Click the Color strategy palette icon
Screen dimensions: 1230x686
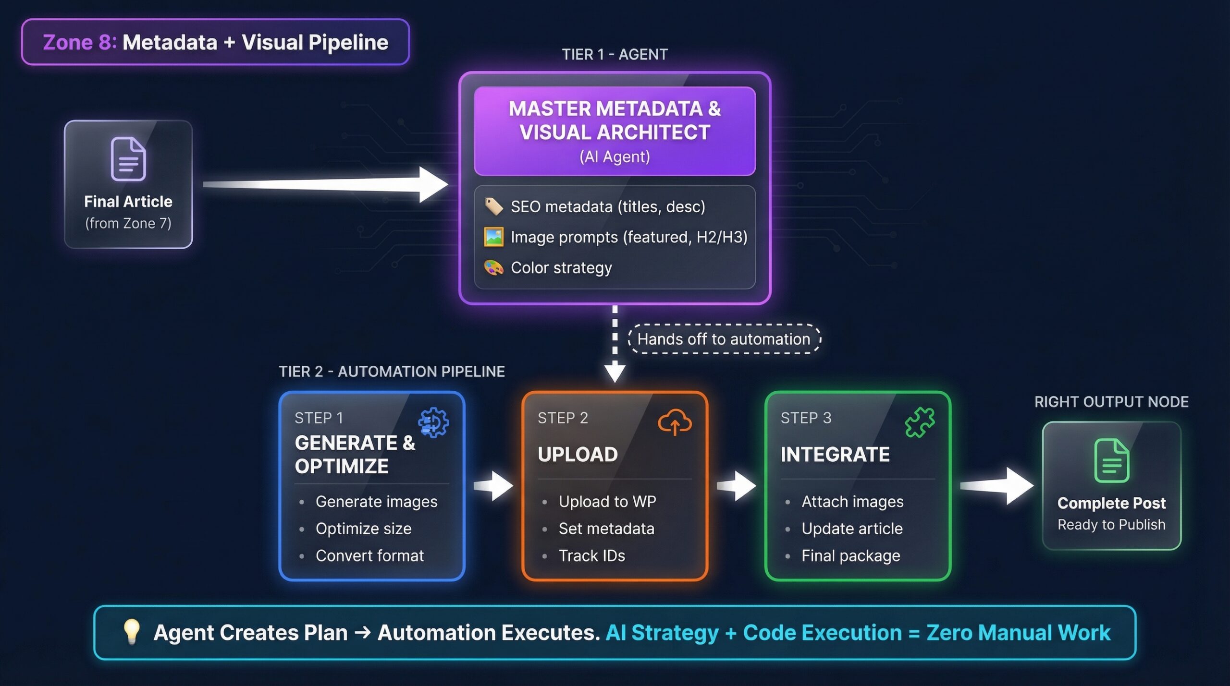[x=493, y=267]
